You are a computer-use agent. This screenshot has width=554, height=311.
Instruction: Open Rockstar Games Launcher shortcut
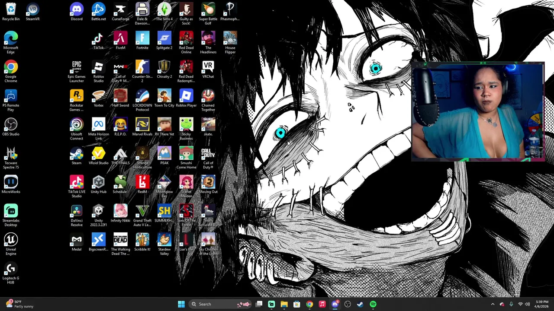pyautogui.click(x=77, y=100)
